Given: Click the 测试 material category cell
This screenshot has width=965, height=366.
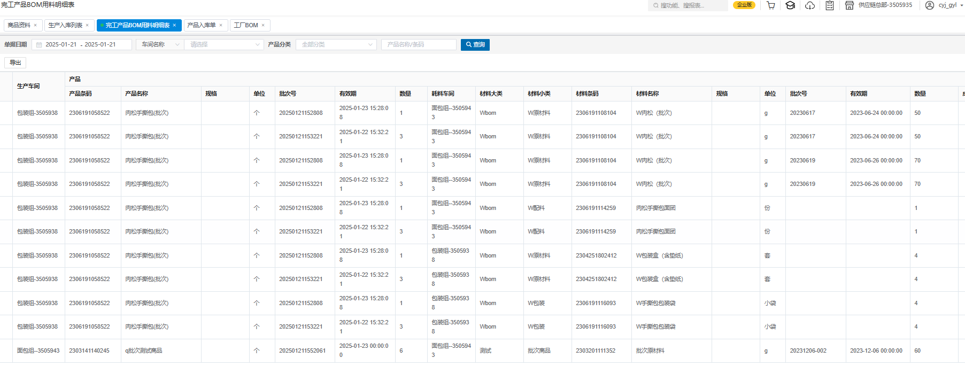Looking at the screenshot, I should point(485,351).
